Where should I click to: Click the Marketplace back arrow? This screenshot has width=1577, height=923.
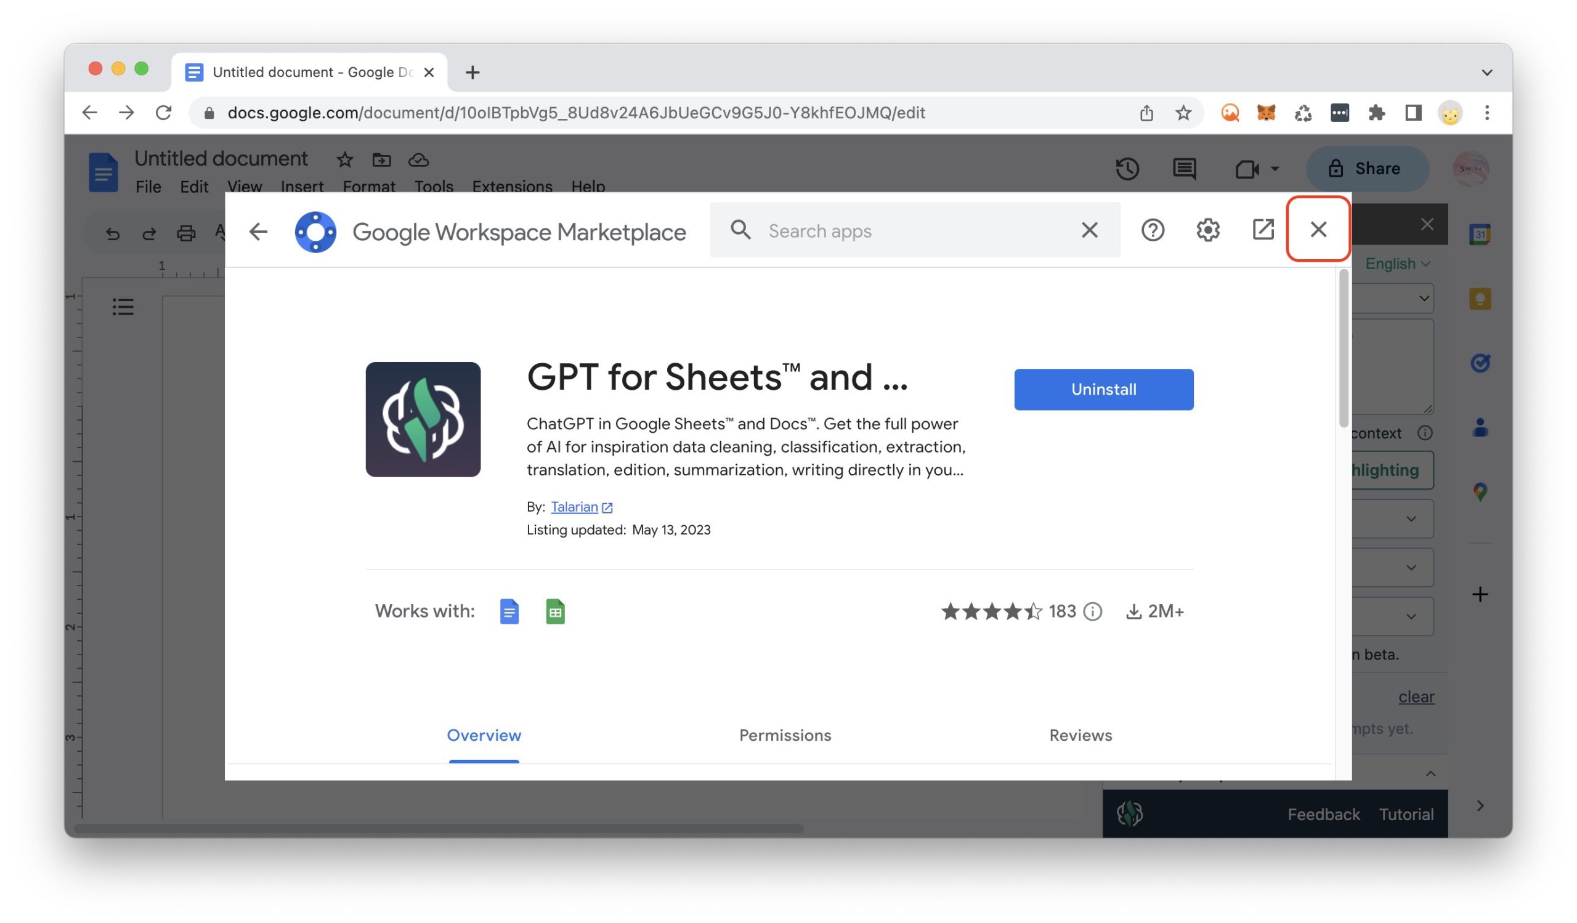tap(258, 232)
